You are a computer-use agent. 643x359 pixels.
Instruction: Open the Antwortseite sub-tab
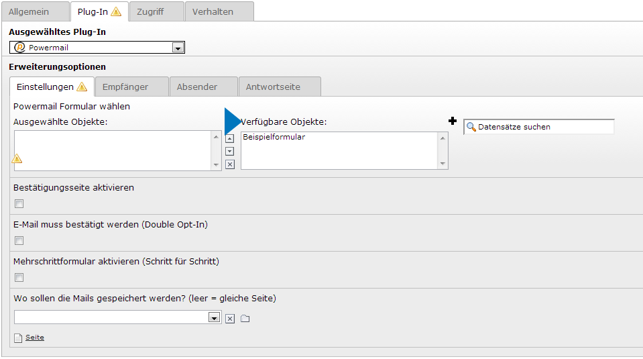[273, 87]
